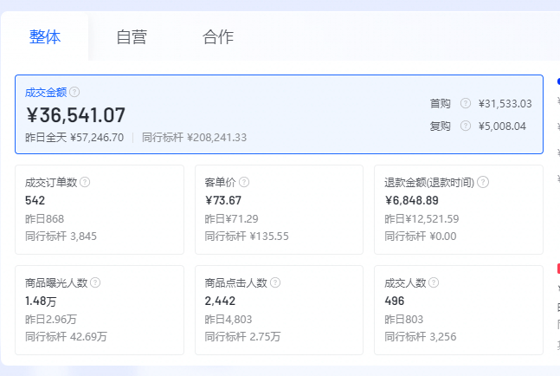Click the exposure value 1.48万
Screen dimensions: 560x376
[x=41, y=301]
